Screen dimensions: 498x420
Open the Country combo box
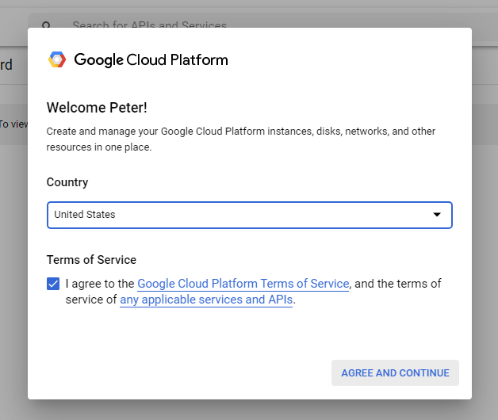(x=249, y=215)
